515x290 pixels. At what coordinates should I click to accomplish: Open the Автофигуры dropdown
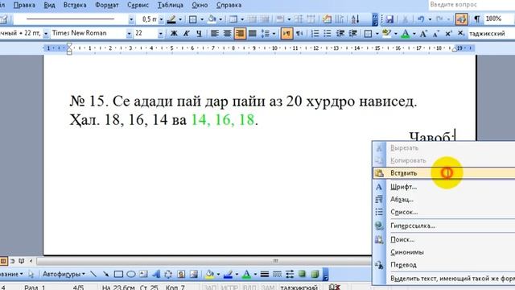(64, 274)
